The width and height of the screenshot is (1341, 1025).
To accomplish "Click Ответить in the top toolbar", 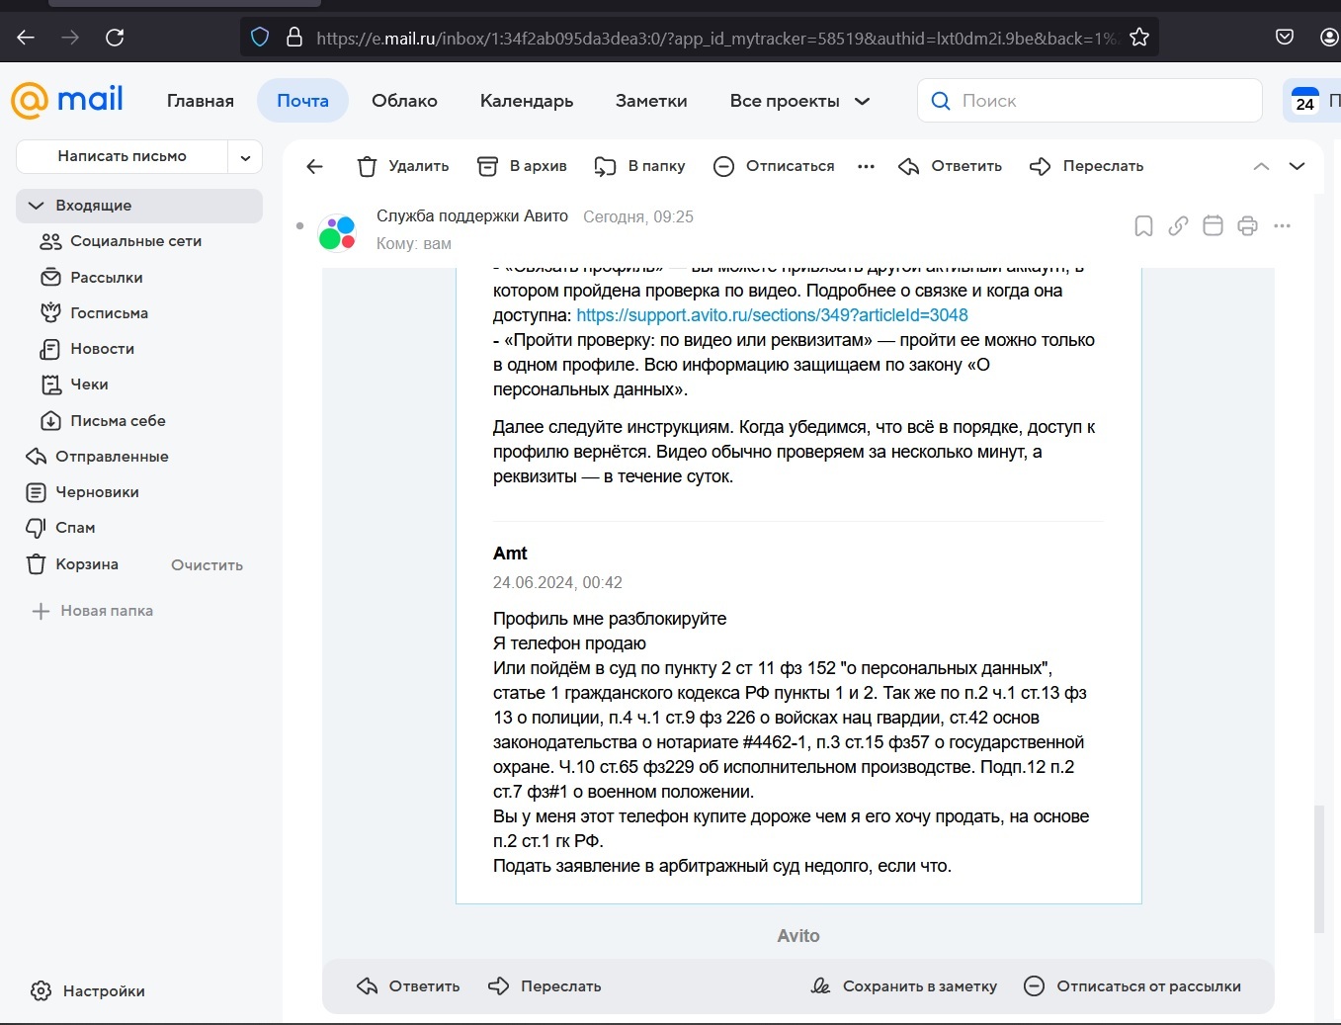I will [x=951, y=166].
